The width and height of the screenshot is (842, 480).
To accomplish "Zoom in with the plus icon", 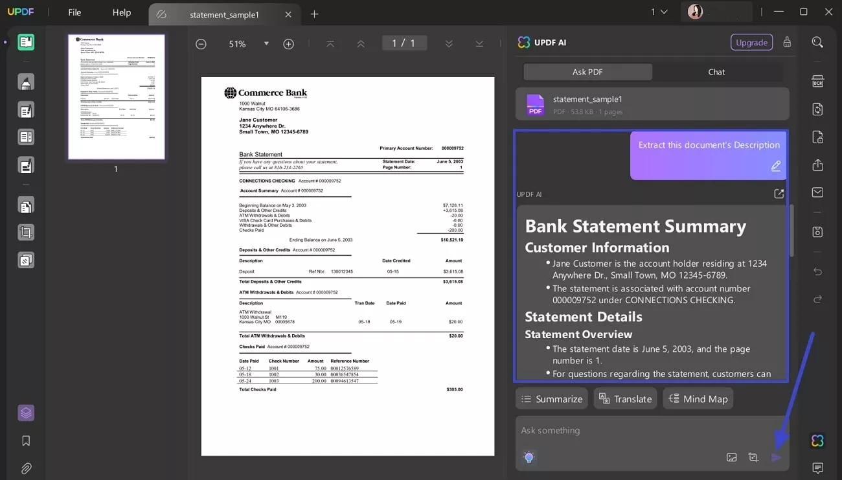I will pos(289,44).
